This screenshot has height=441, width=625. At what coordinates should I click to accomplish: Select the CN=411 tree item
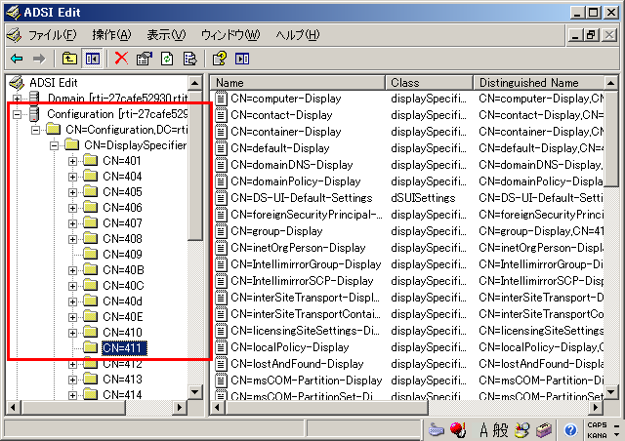click(124, 348)
